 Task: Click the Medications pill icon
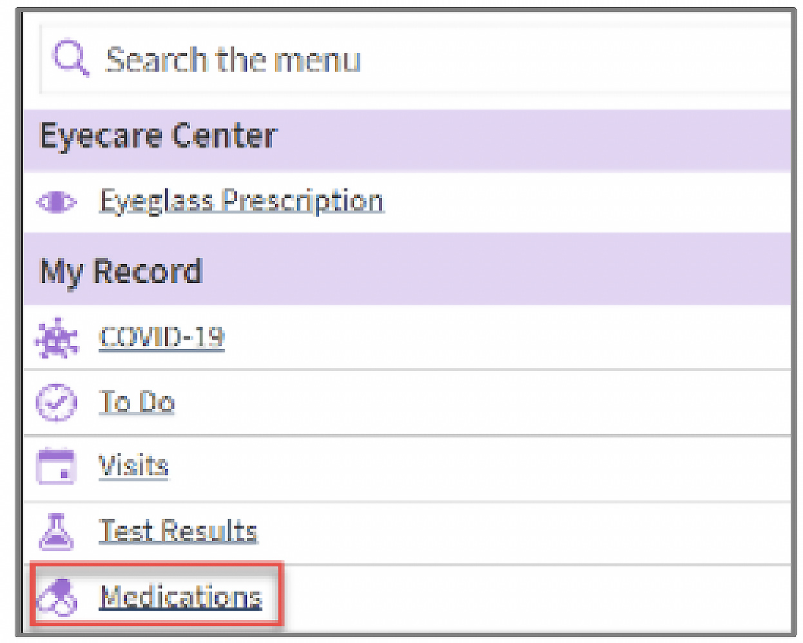click(57, 597)
